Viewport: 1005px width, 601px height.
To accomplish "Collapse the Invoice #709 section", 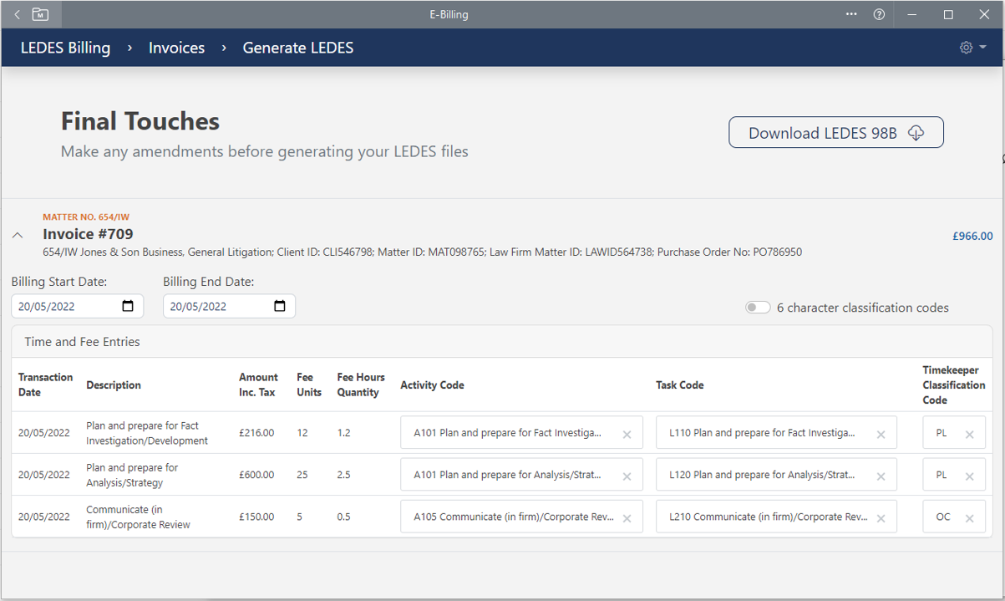I will [x=18, y=236].
